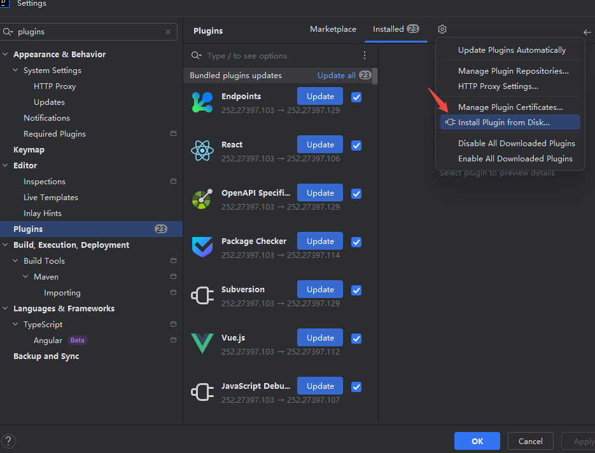Update the Vue.js plugin

(x=320, y=337)
